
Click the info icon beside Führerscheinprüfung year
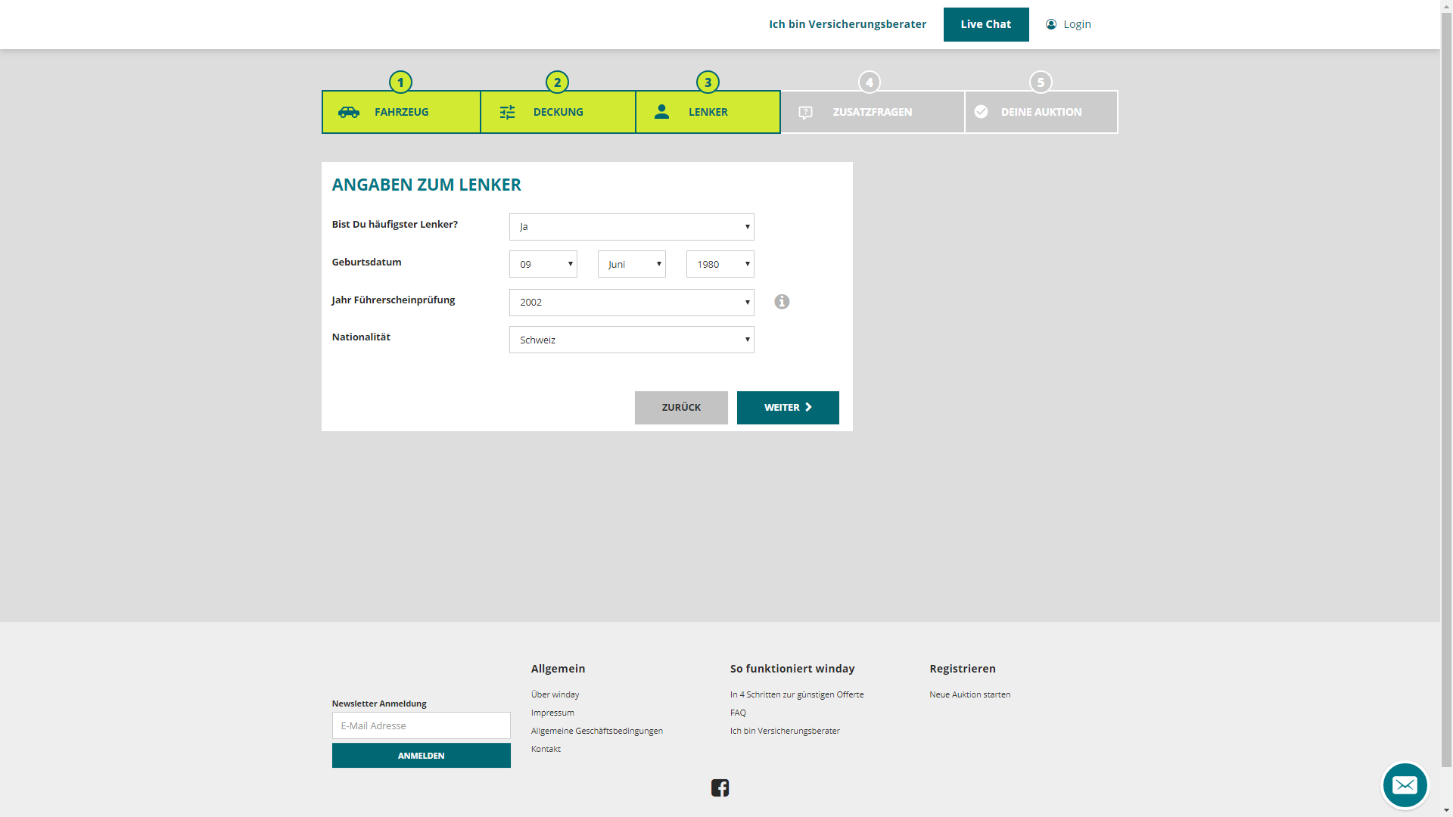click(782, 302)
